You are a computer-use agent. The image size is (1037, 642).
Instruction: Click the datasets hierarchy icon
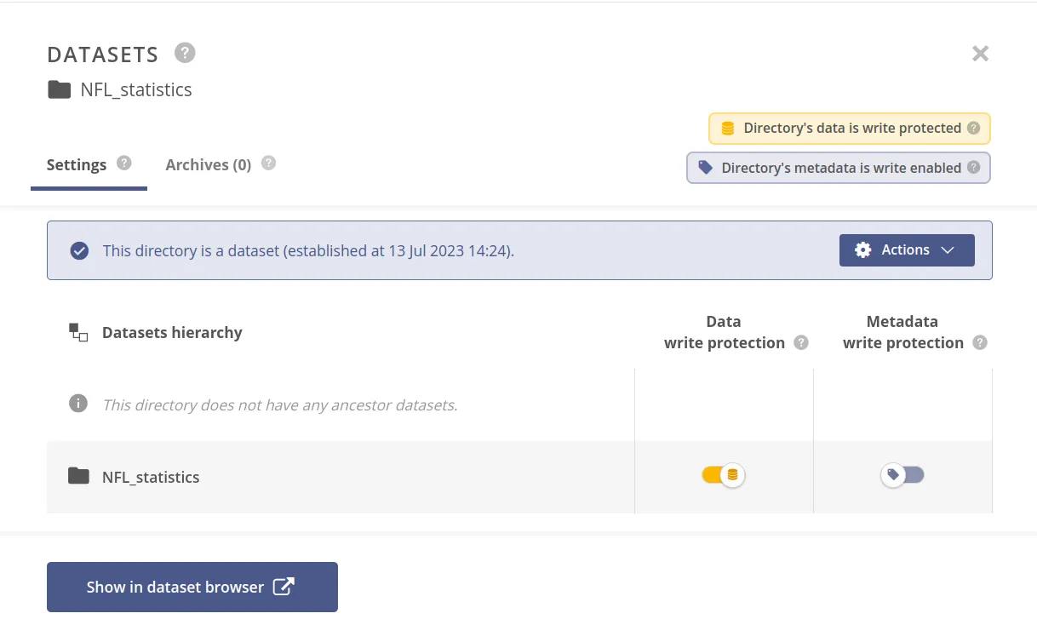(77, 332)
